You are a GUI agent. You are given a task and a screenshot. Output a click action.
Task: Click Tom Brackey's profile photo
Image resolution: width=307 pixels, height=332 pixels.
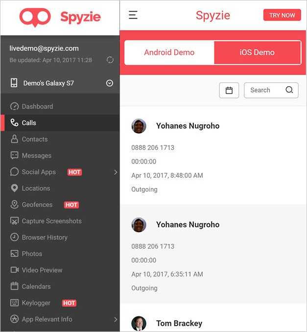pos(139,323)
